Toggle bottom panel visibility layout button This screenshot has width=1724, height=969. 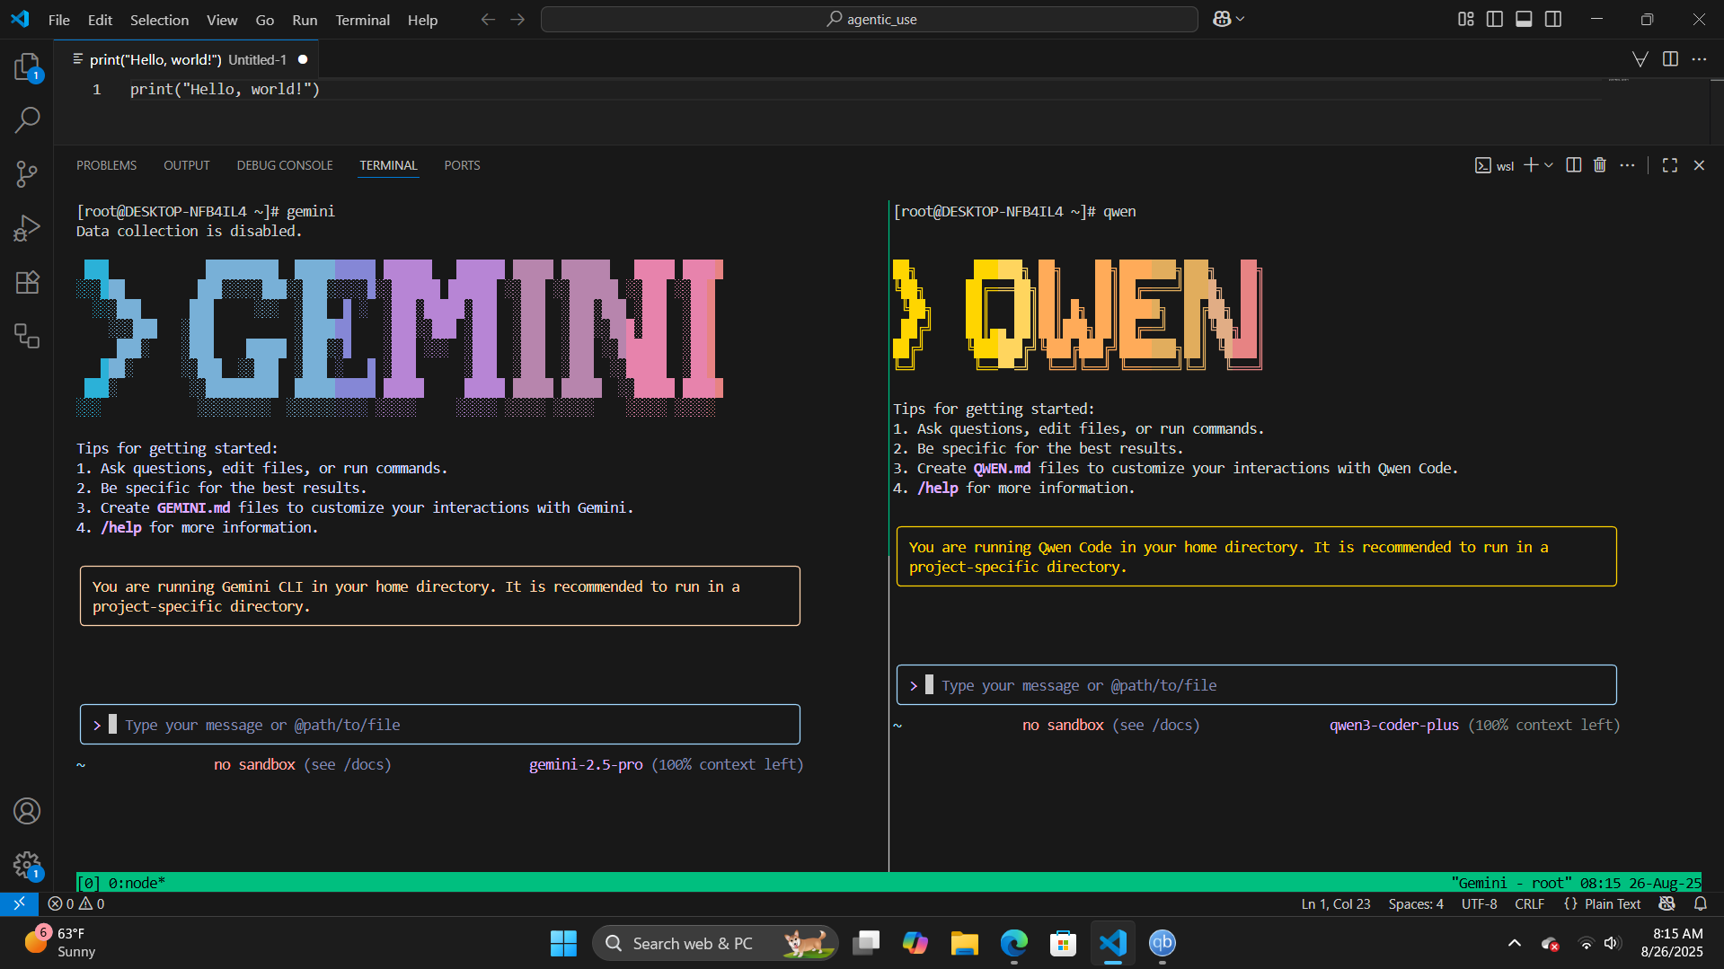tap(1524, 19)
